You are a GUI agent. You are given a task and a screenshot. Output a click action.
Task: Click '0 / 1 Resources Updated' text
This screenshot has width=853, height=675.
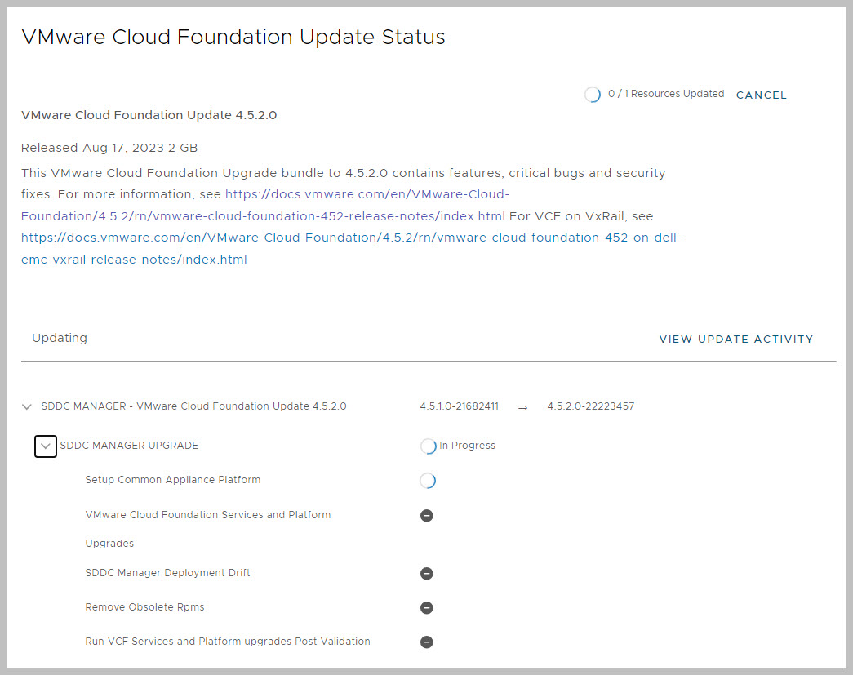tap(666, 94)
